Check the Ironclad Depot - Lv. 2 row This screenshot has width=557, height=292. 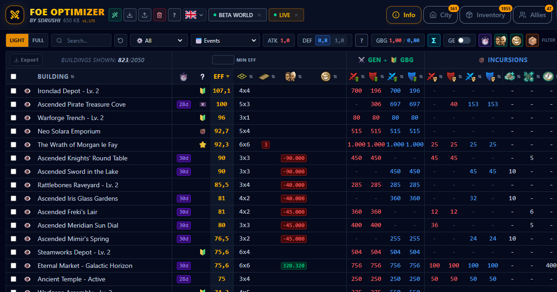[x=13, y=91]
